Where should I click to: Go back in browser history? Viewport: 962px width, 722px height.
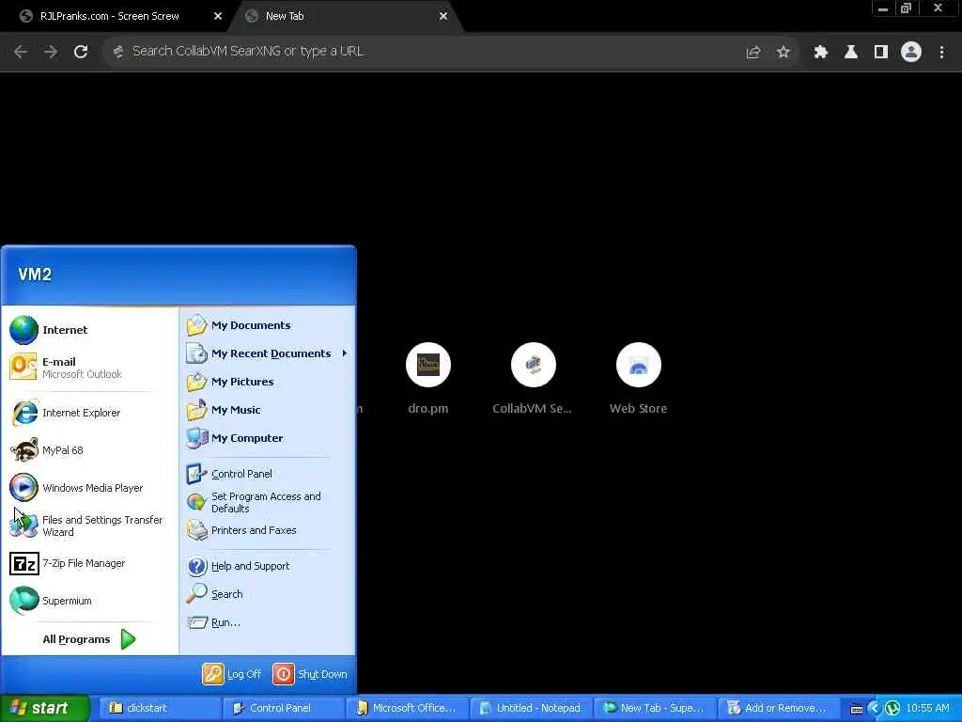[21, 52]
